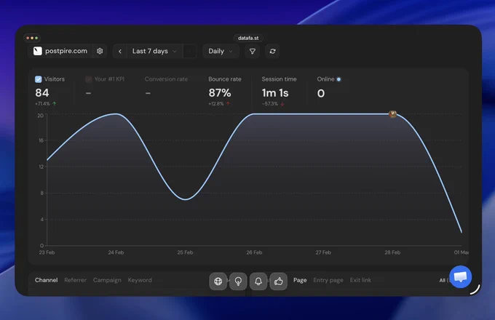Click the 26 Feb axis label
Screen dimensions: 495x320
point(254,252)
